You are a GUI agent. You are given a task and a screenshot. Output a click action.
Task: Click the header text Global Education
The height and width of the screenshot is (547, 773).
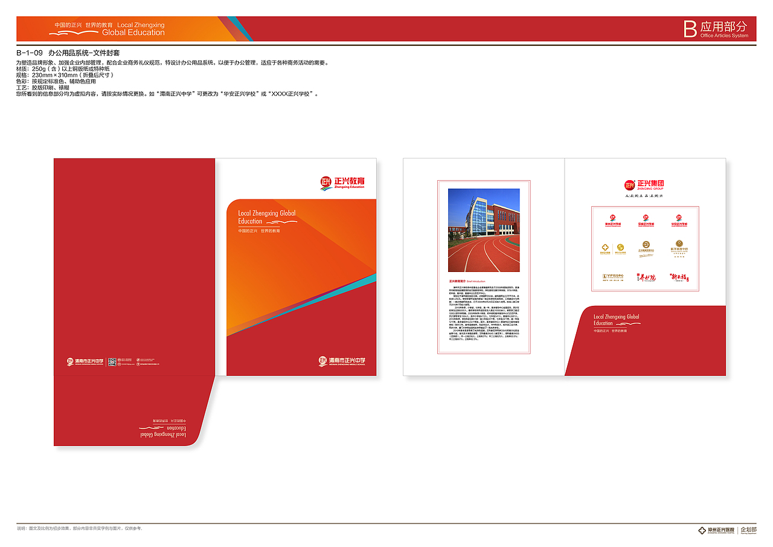point(133,33)
